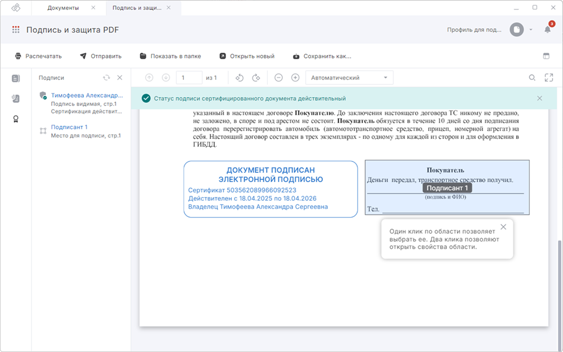Open the Автоматический zoom dropdown
This screenshot has height=352, width=563.
click(x=350, y=78)
